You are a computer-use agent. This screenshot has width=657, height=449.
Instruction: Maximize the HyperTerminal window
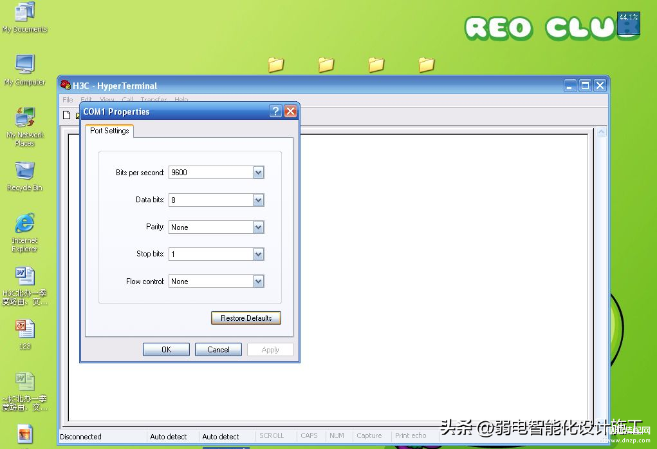(585, 86)
